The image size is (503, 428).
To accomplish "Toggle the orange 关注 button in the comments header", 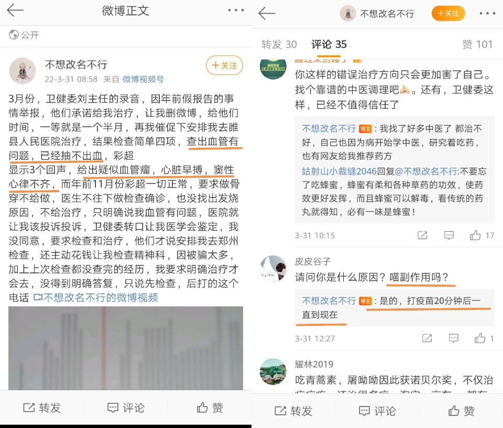I will (448, 14).
